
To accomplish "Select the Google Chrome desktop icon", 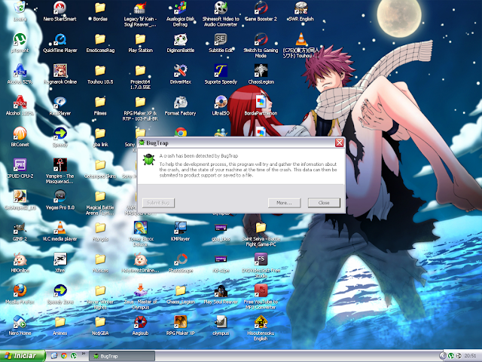I will coord(181,133).
